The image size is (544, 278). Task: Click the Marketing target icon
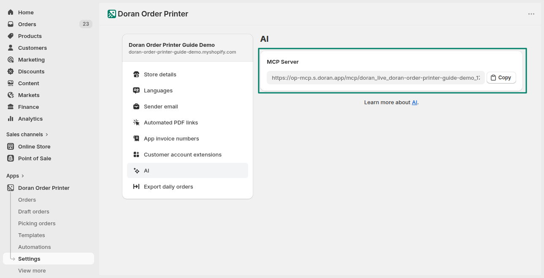(x=11, y=59)
